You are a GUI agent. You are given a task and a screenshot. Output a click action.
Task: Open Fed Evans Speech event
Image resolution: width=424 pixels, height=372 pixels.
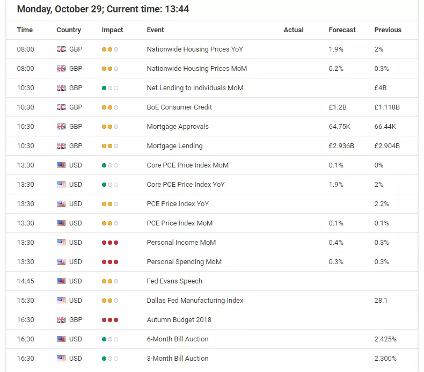tap(174, 281)
